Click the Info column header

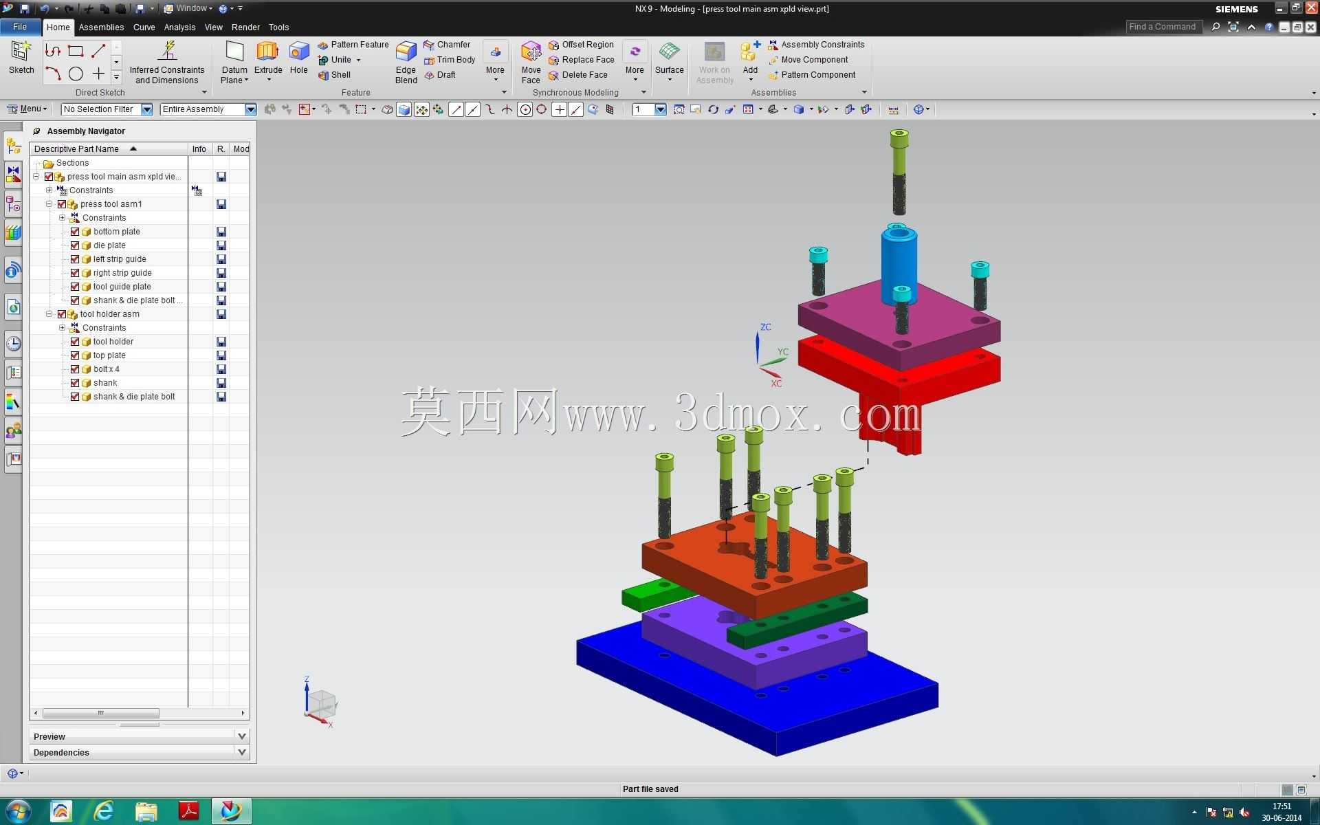point(199,148)
